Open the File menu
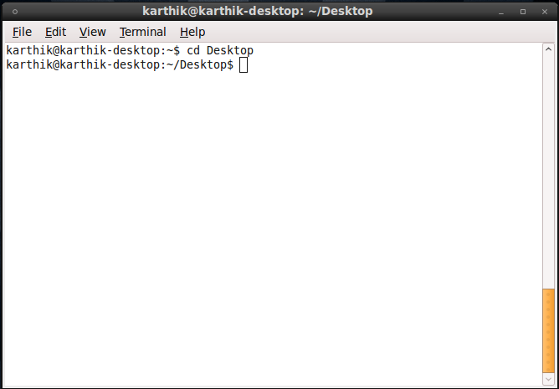Screen dimensions: 559x389 coord(22,32)
